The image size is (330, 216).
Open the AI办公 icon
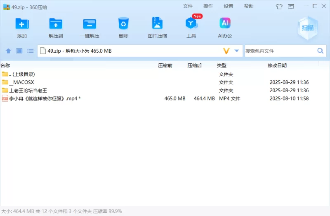(x=225, y=23)
